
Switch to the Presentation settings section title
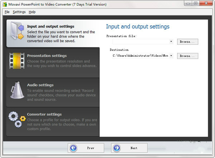tap(47, 56)
